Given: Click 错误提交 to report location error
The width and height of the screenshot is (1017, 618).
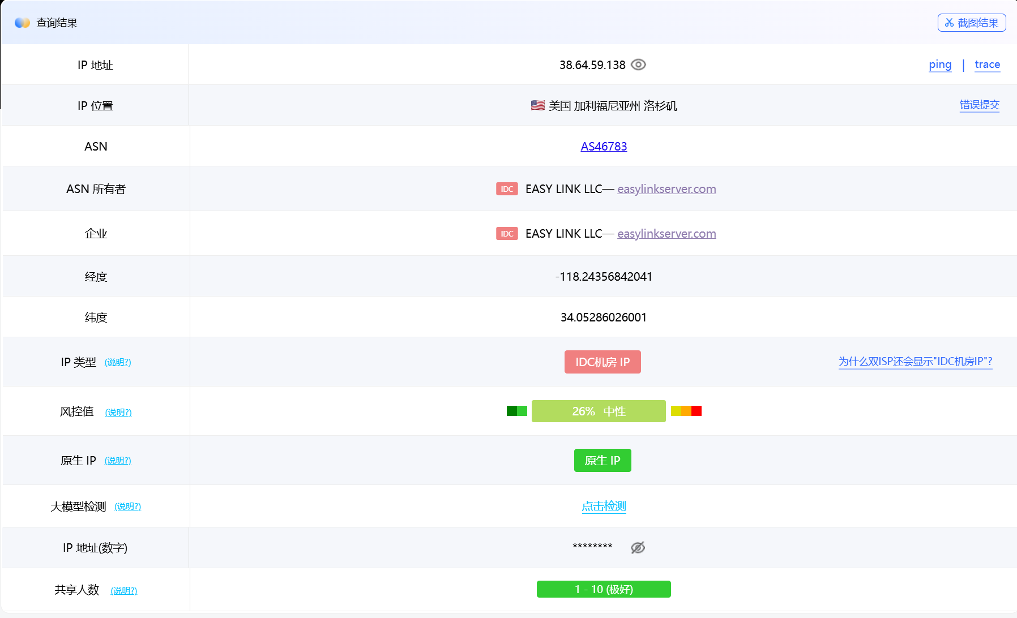Looking at the screenshot, I should click(979, 105).
